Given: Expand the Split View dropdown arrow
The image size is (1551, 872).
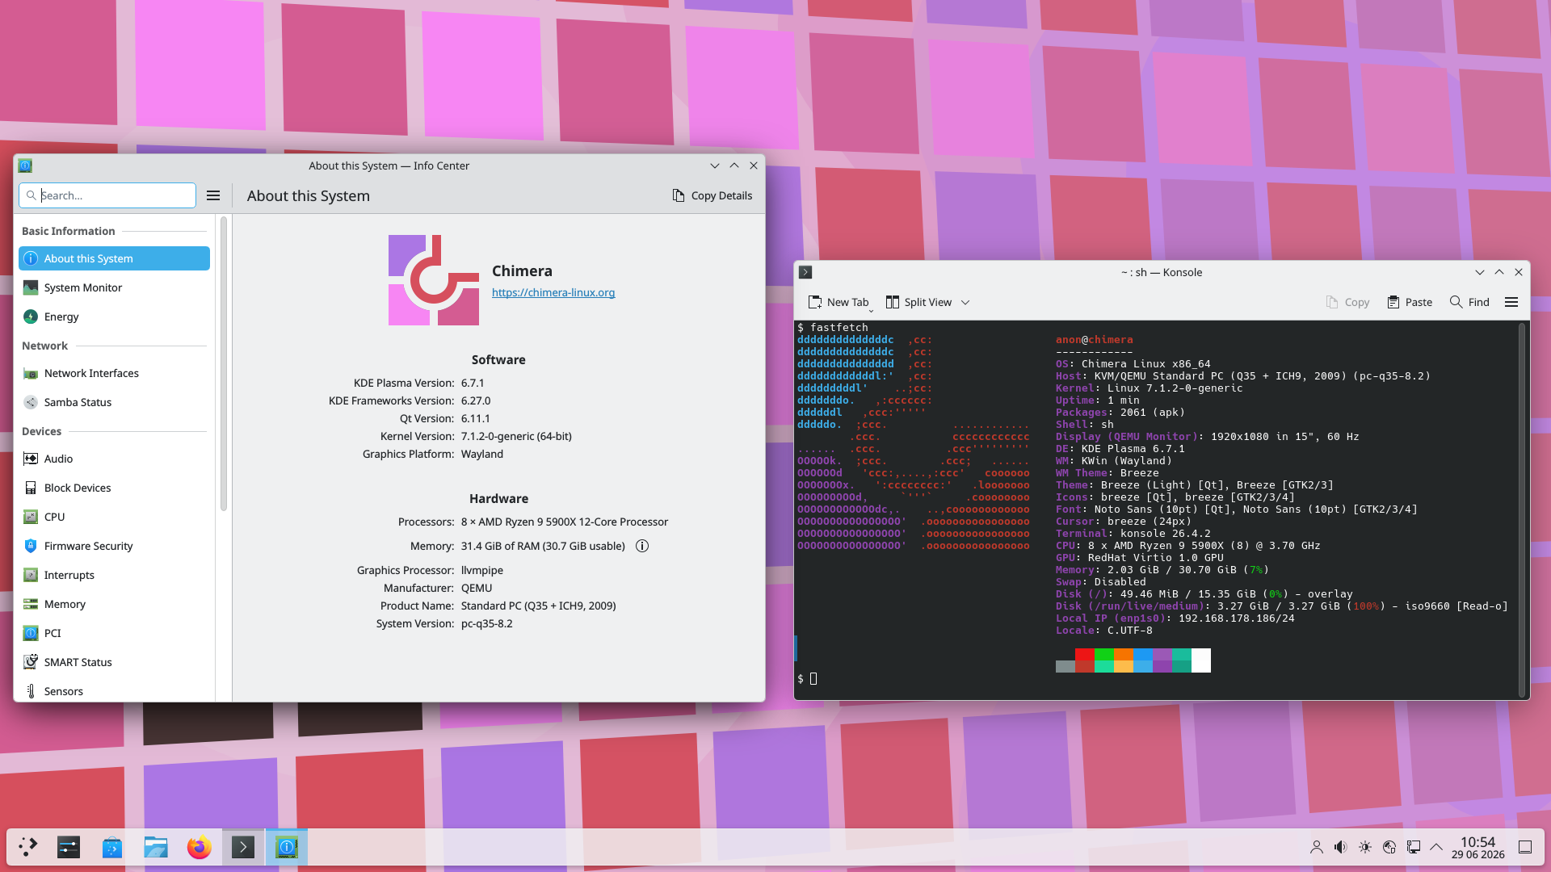Looking at the screenshot, I should click(x=965, y=302).
